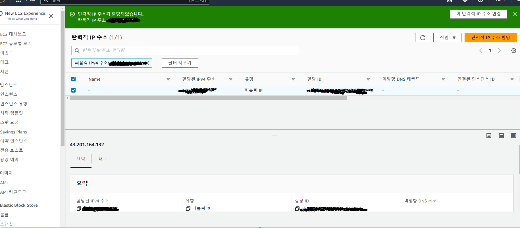
Task: Open 이벤트 in sidebar
Action: (7, 53)
